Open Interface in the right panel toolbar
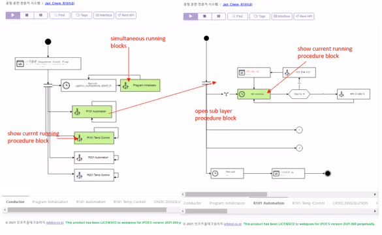 [282, 16]
